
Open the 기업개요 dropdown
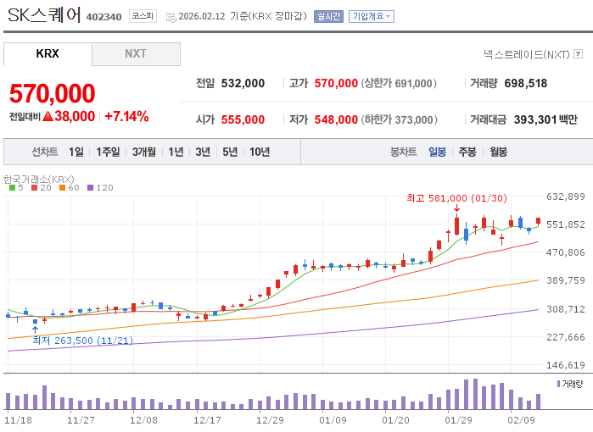372,16
